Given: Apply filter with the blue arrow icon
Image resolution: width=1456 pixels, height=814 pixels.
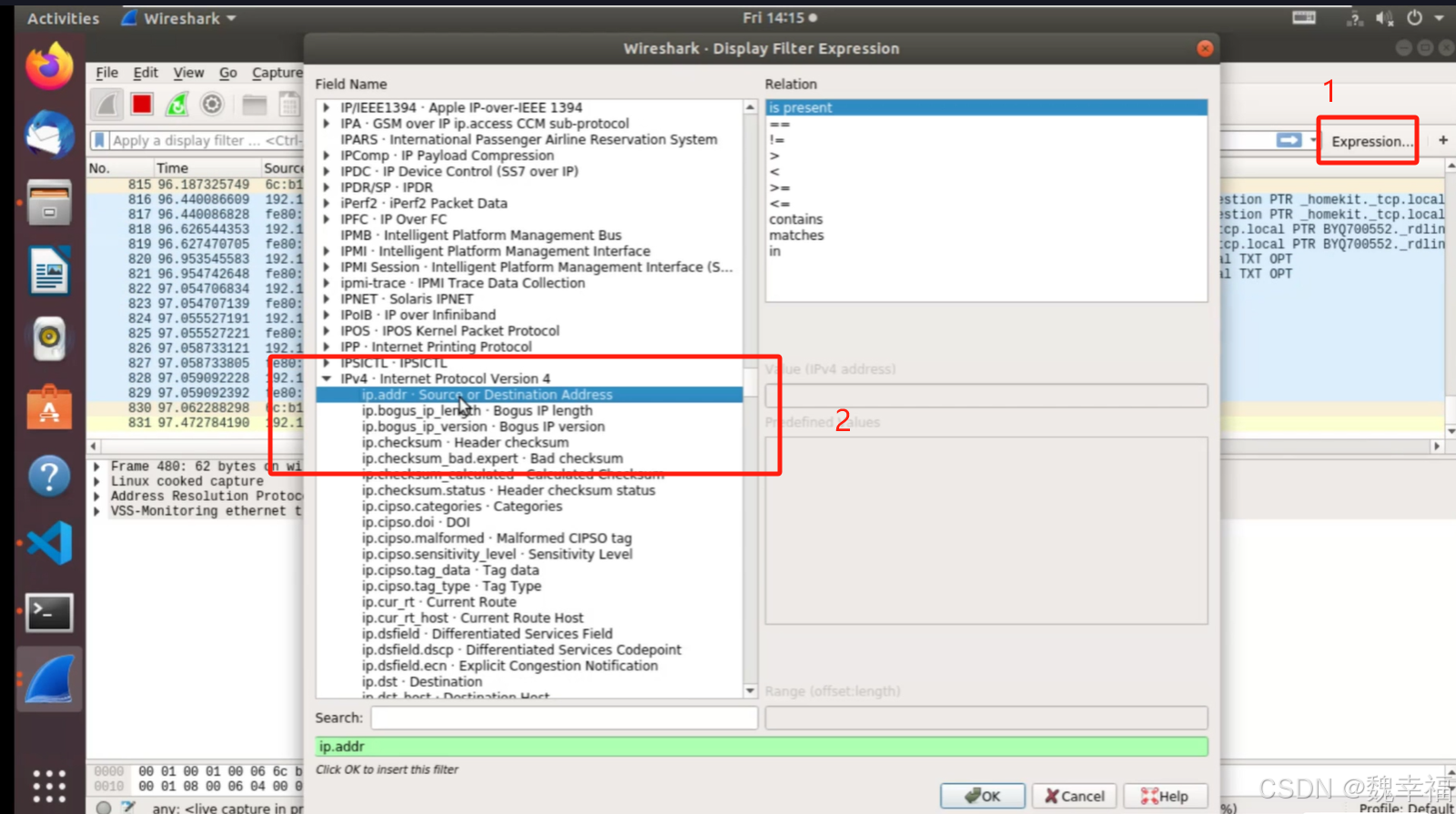Looking at the screenshot, I should [1289, 140].
